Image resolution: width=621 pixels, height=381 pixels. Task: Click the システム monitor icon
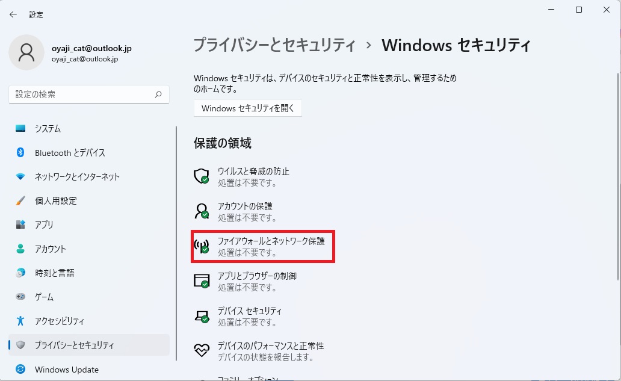click(x=20, y=129)
